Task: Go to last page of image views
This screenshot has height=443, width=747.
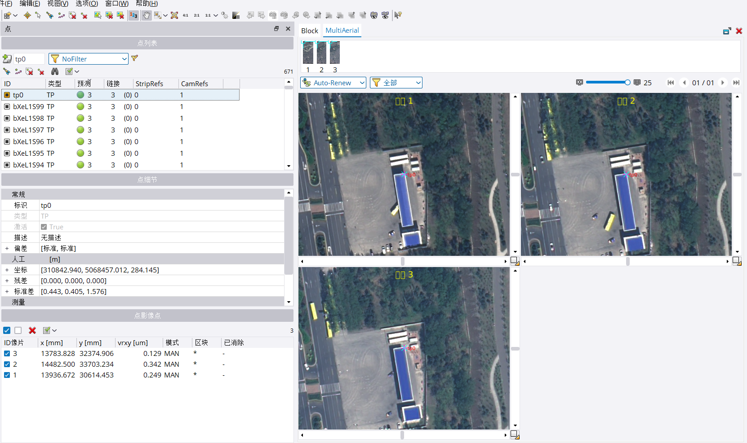Action: (736, 83)
